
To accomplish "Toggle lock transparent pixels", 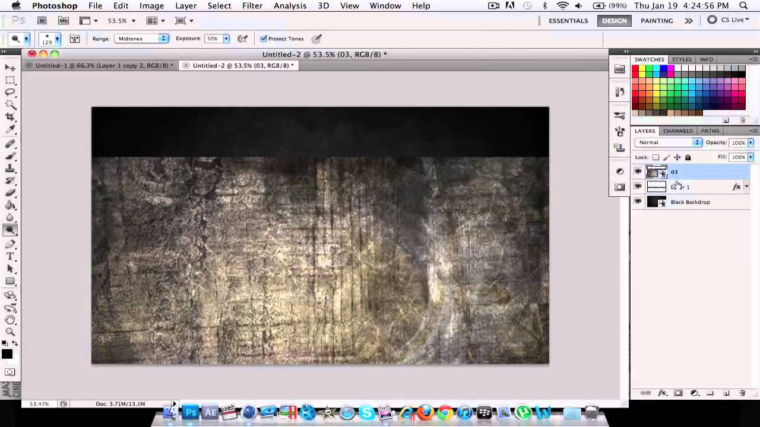I will coord(655,157).
